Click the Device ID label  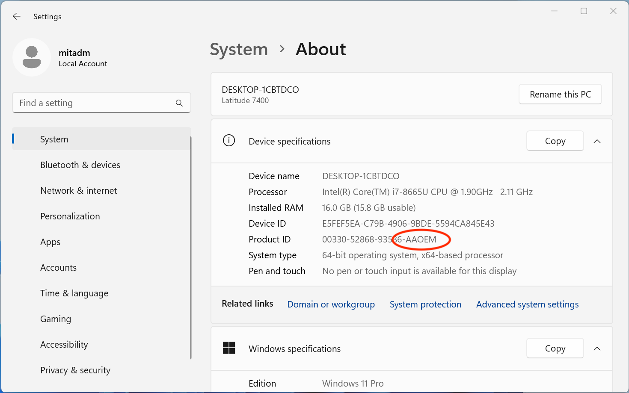267,224
